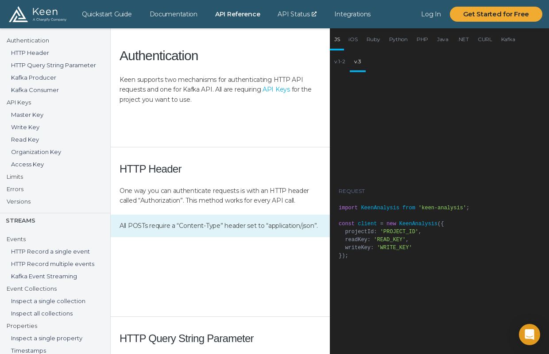The height and width of the screenshot is (354, 549).
Task: Open Authentication in the sidebar
Action: [x=28, y=40]
